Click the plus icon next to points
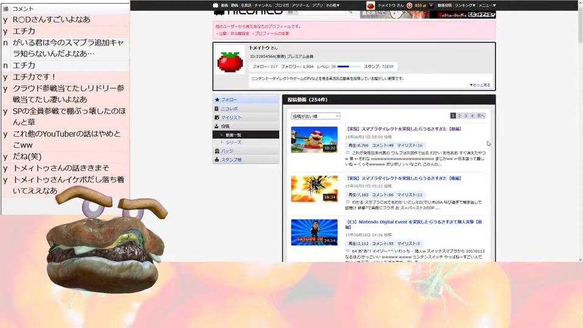The width and height of the screenshot is (583, 328). (x=431, y=5)
